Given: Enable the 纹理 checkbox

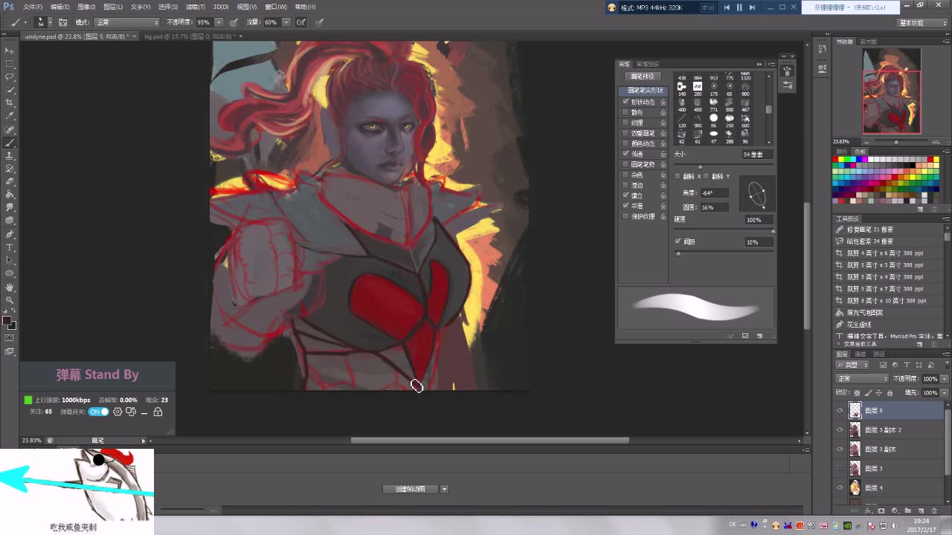Looking at the screenshot, I should pyautogui.click(x=625, y=123).
